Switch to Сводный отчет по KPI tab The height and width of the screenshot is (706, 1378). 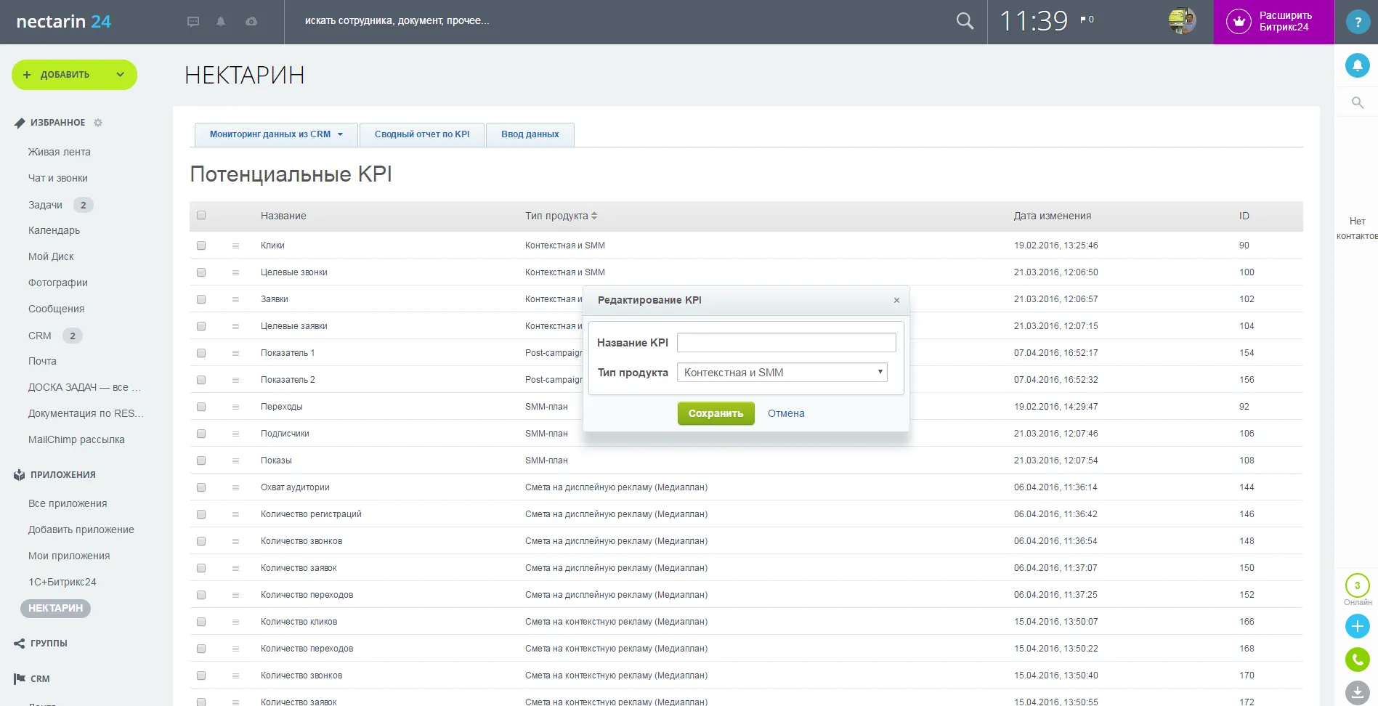tap(422, 134)
